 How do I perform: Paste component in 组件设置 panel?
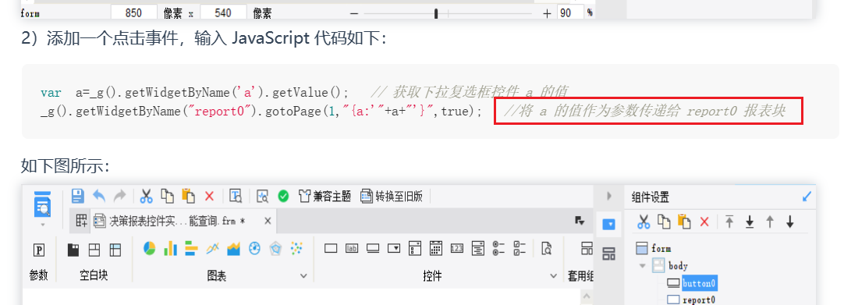pos(684,221)
